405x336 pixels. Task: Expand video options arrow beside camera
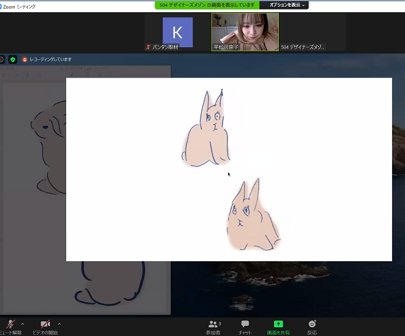[x=59, y=324]
